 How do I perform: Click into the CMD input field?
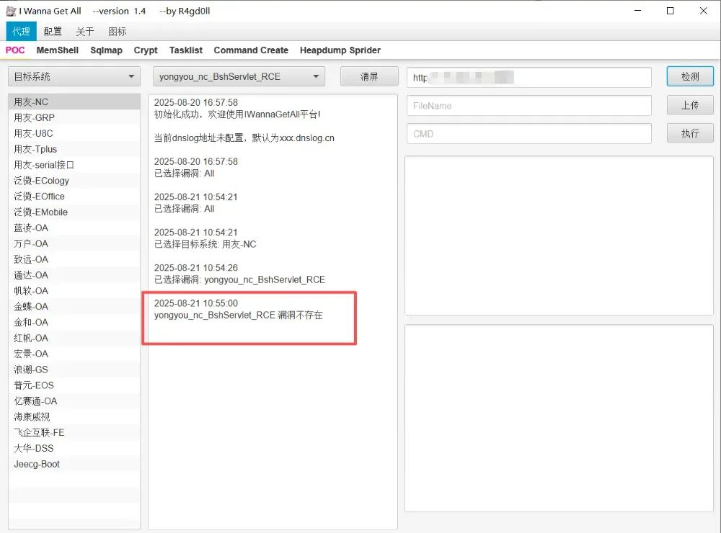click(528, 134)
